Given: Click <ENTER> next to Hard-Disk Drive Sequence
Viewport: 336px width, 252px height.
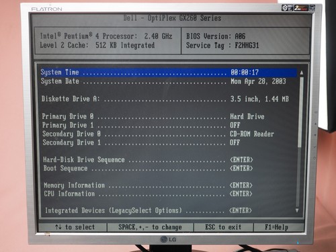Looking at the screenshot, I should [241, 160].
